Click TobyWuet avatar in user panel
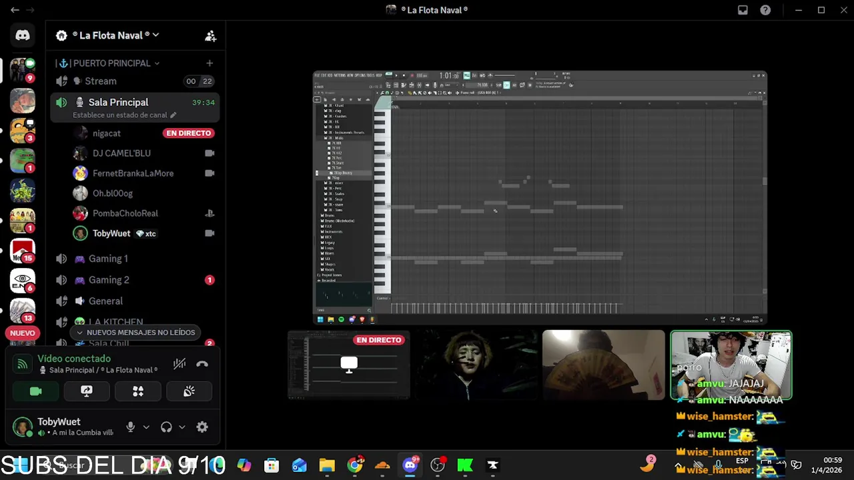 23,427
